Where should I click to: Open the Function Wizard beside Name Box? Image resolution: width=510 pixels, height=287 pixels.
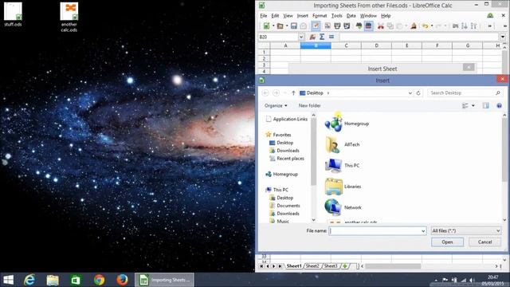(312, 37)
